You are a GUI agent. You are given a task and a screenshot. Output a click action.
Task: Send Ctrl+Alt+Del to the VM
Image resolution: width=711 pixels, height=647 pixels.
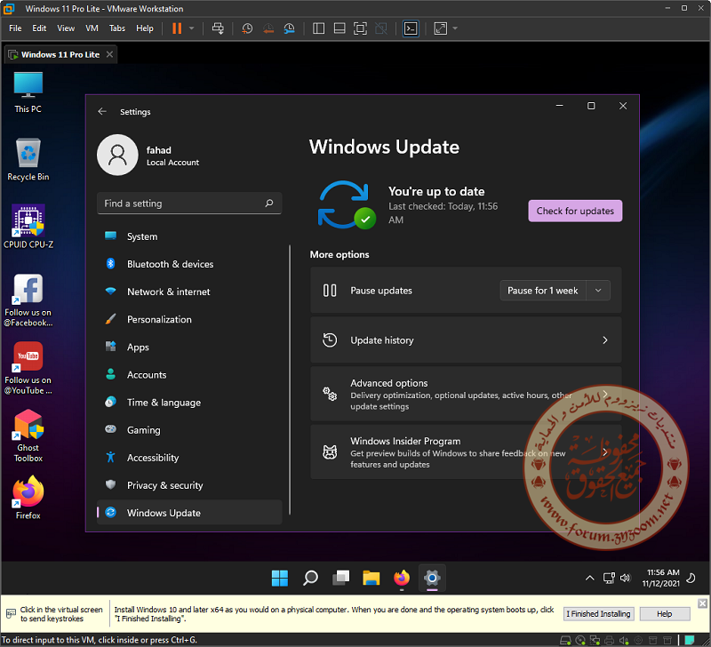click(x=218, y=28)
